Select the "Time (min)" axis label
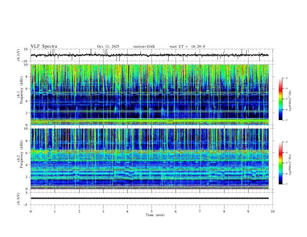 [x=155, y=215]
